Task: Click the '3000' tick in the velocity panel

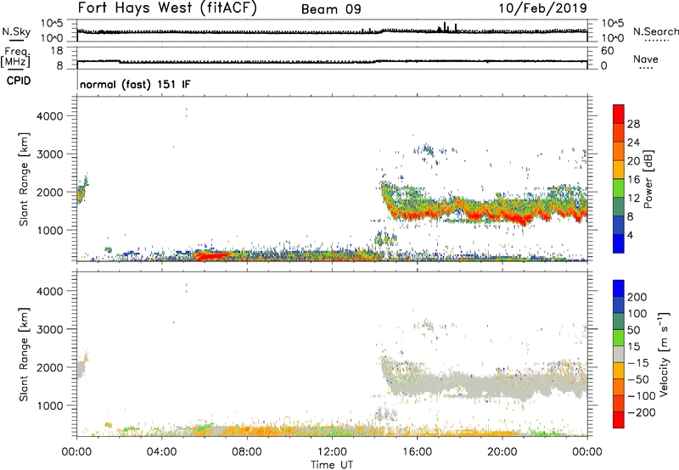Action: point(49,329)
